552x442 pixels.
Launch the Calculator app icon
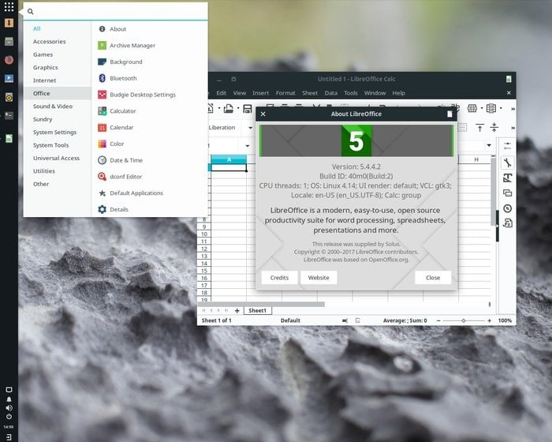tap(102, 111)
